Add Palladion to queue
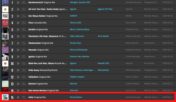This screenshot has width=176, height=102. point(24,77)
